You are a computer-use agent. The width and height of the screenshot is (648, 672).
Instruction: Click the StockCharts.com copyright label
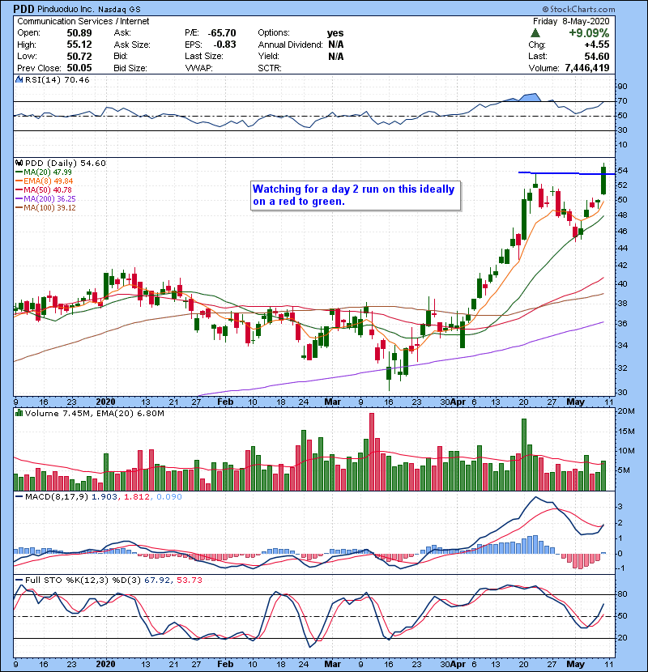578,9
